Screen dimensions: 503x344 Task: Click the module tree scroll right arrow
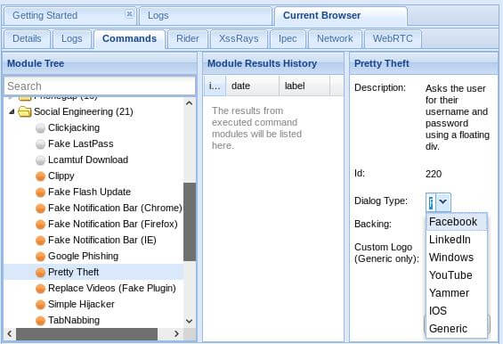(x=176, y=333)
